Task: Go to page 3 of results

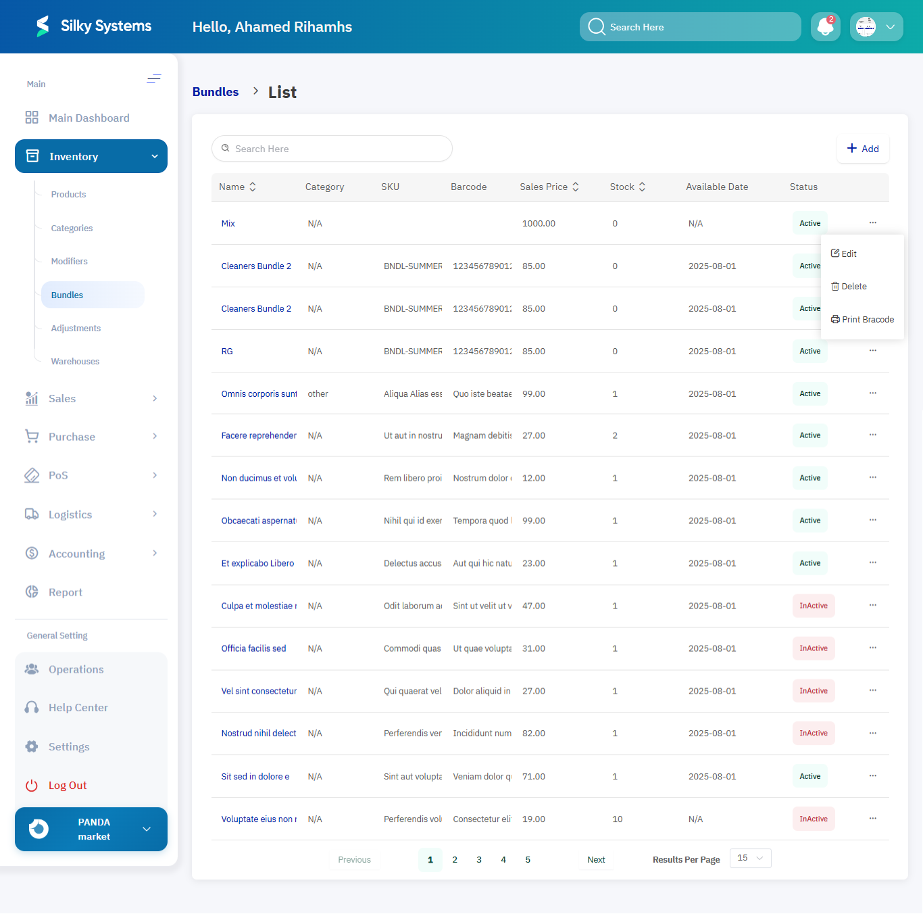Action: pyautogui.click(x=479, y=860)
